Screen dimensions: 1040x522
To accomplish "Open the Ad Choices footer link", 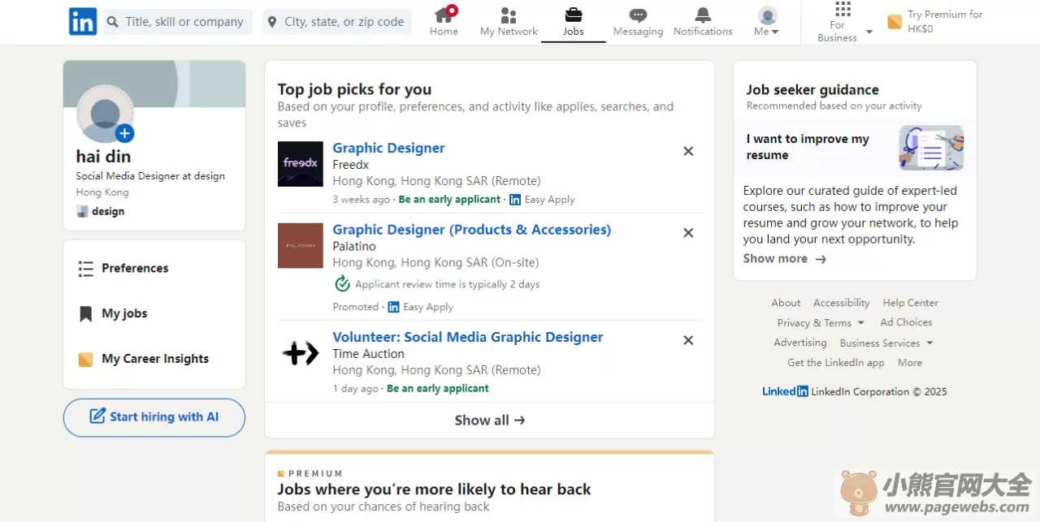I will 906,322.
